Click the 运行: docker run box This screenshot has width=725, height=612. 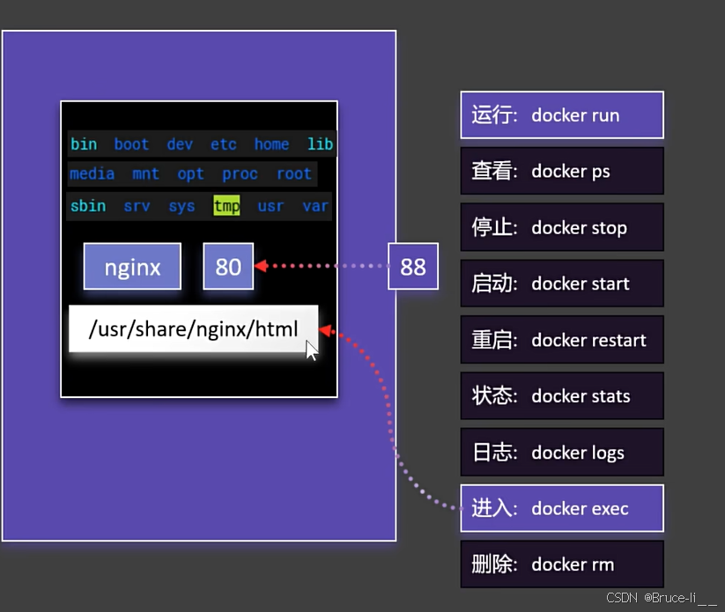tap(561, 115)
